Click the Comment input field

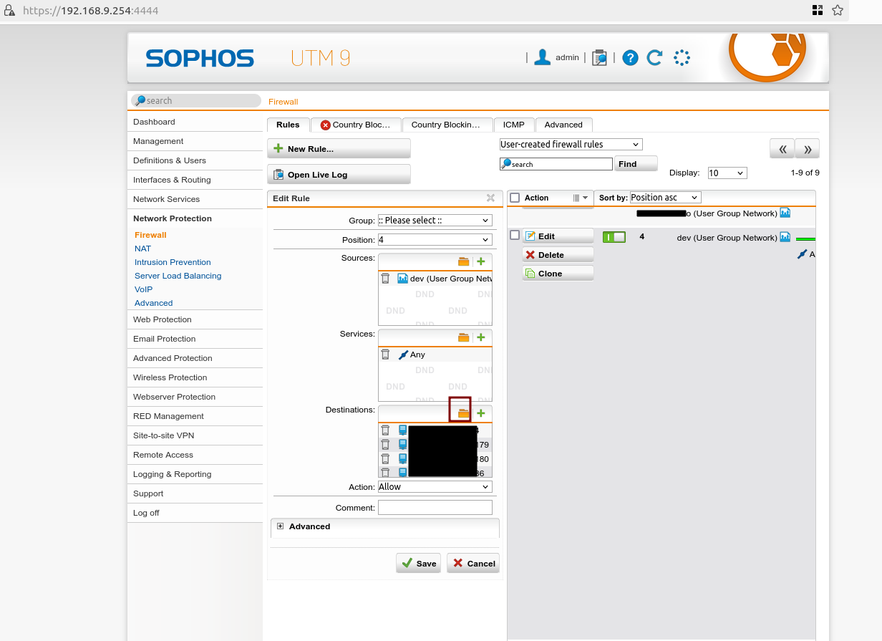click(435, 508)
